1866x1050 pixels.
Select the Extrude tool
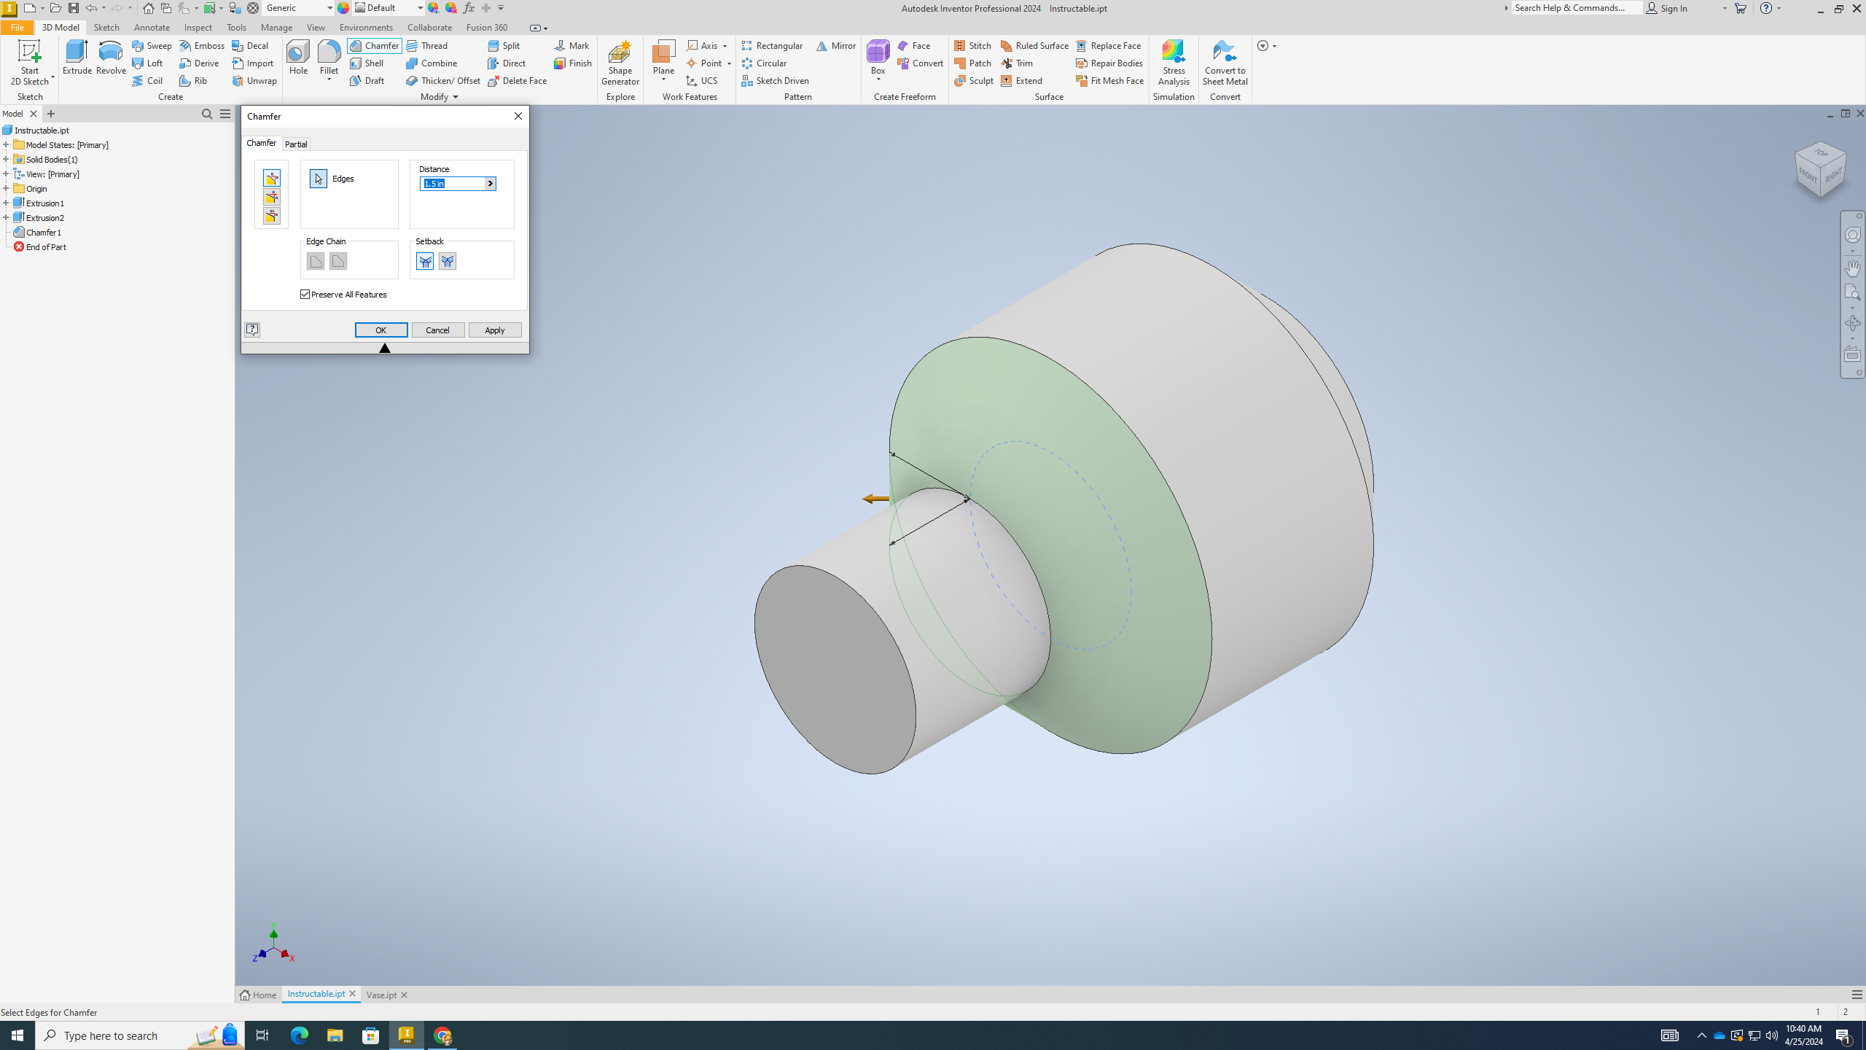click(77, 58)
